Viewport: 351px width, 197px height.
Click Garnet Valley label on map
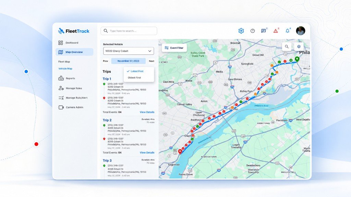184,104
